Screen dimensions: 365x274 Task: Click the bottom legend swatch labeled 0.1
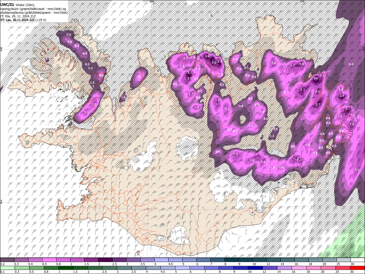point(7,268)
